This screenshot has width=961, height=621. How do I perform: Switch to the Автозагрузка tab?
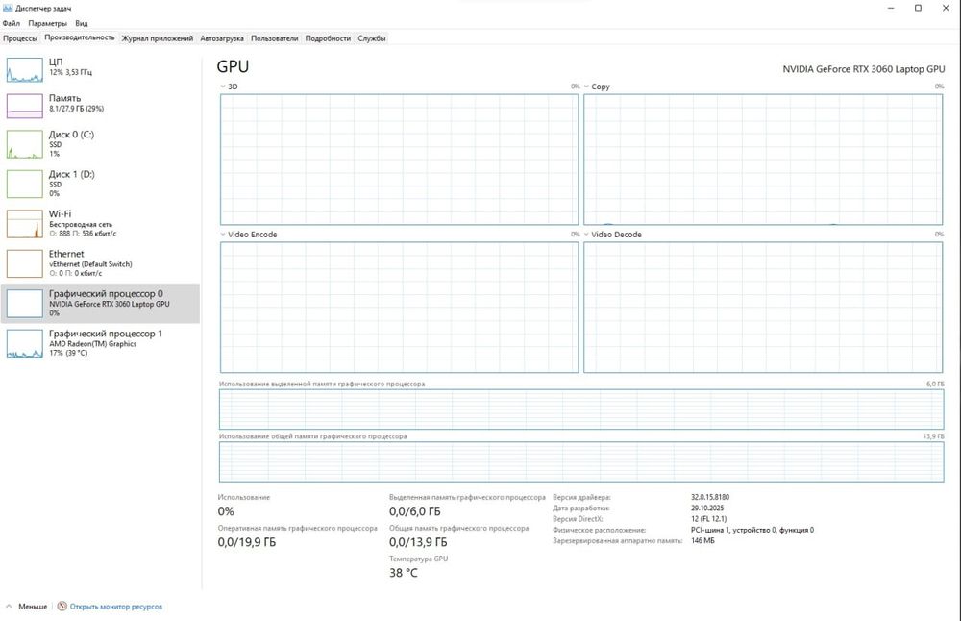(x=222, y=38)
